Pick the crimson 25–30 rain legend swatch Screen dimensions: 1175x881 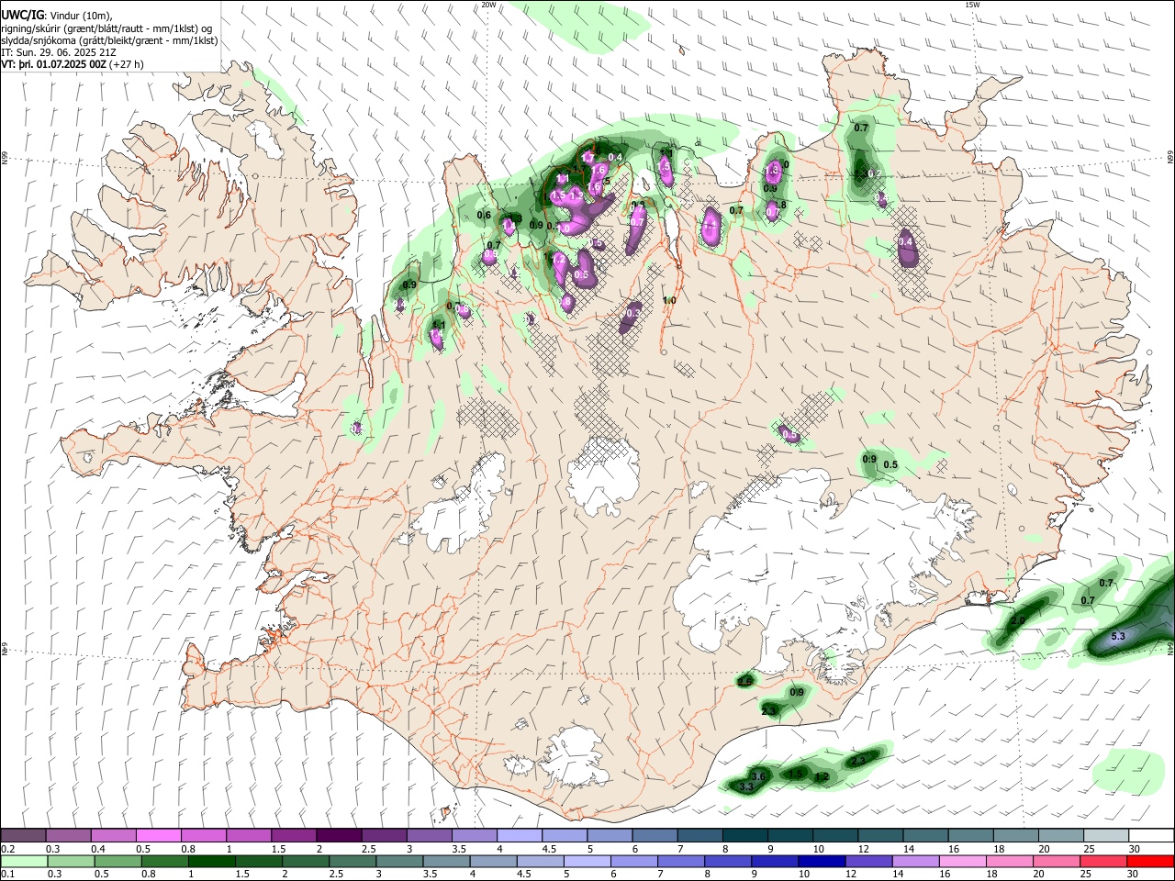(1102, 861)
